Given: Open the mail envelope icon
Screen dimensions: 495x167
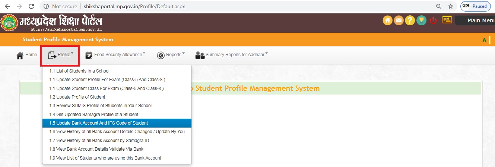Looking at the screenshot, I should [399, 20].
